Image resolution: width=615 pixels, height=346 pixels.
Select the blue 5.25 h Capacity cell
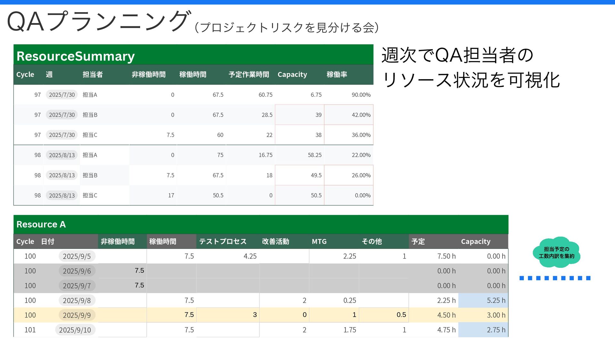496,301
